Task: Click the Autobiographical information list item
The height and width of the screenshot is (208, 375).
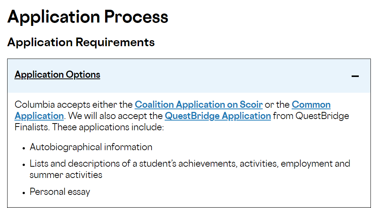Action: coord(91,147)
